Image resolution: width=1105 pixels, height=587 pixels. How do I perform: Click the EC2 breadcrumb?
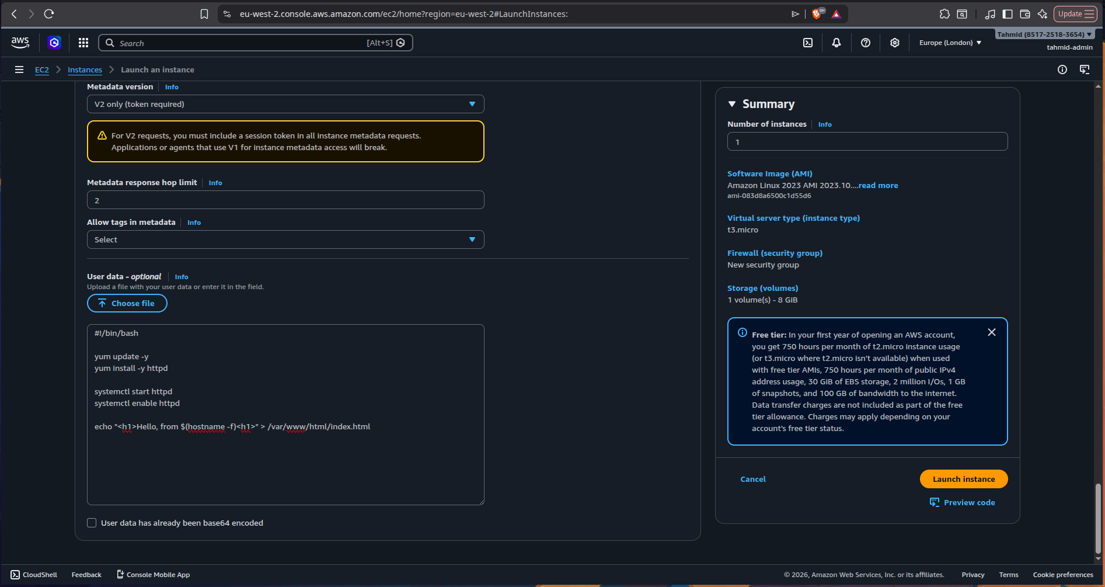(42, 70)
